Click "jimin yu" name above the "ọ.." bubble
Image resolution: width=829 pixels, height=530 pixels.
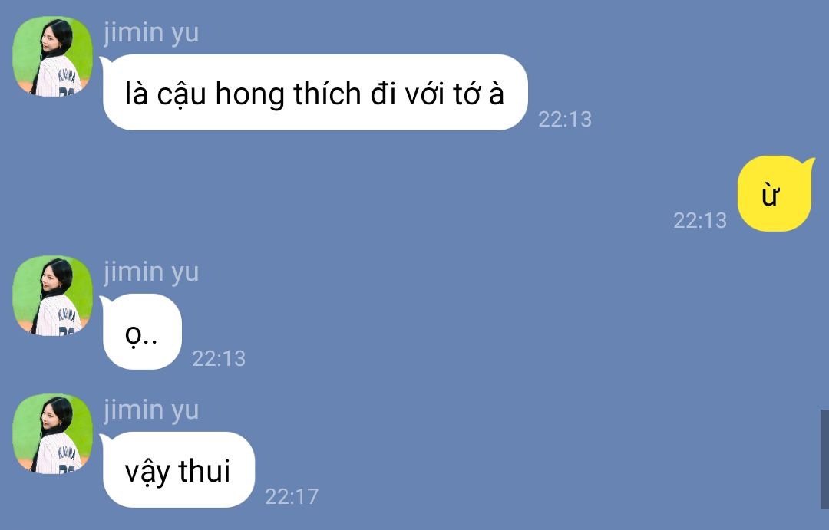tap(151, 272)
